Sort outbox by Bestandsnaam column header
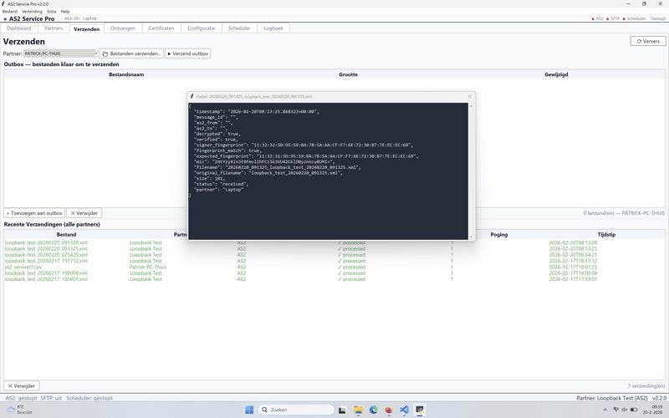 click(126, 74)
